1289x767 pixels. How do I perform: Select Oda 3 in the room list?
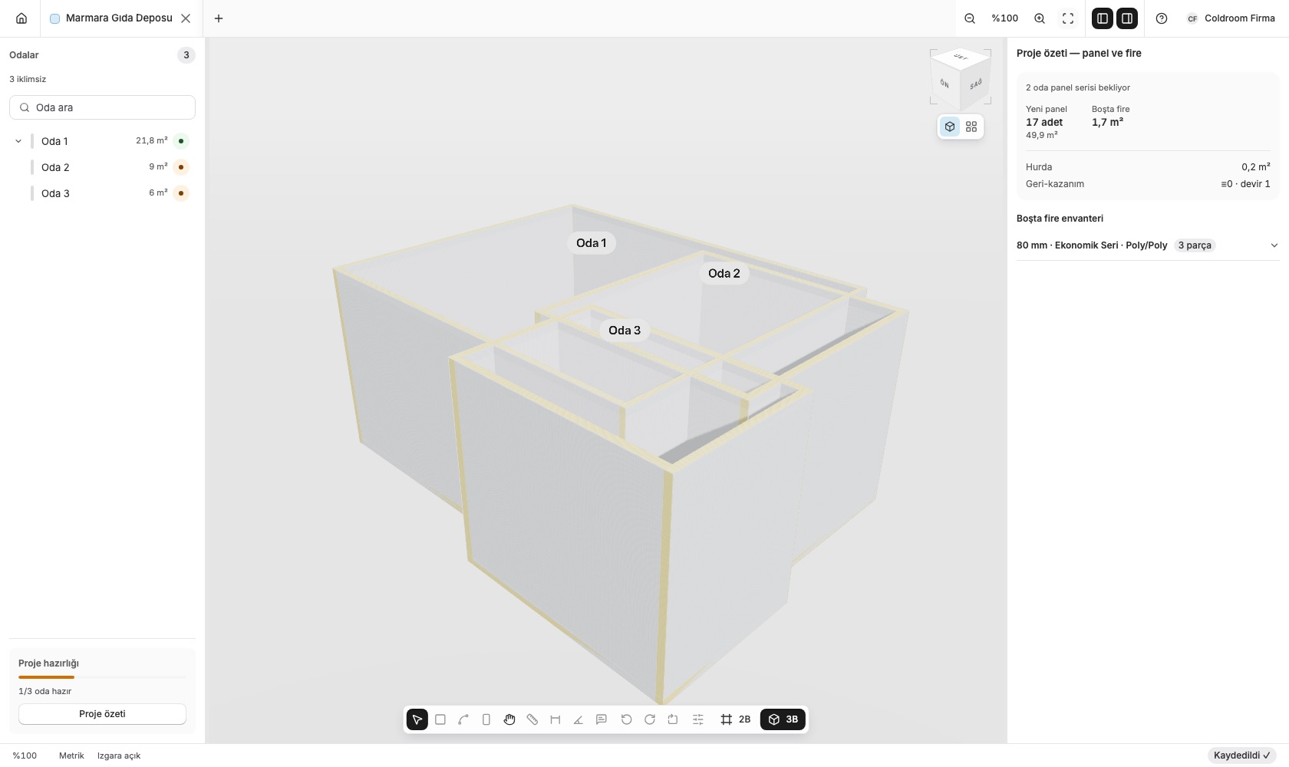point(102,193)
